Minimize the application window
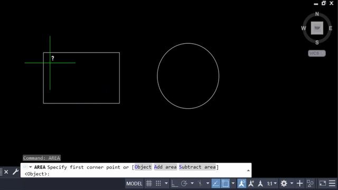338x190 pixels. click(316, 4)
